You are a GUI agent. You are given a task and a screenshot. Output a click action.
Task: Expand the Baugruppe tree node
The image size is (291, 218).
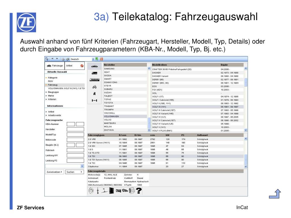click(x=46, y=92)
